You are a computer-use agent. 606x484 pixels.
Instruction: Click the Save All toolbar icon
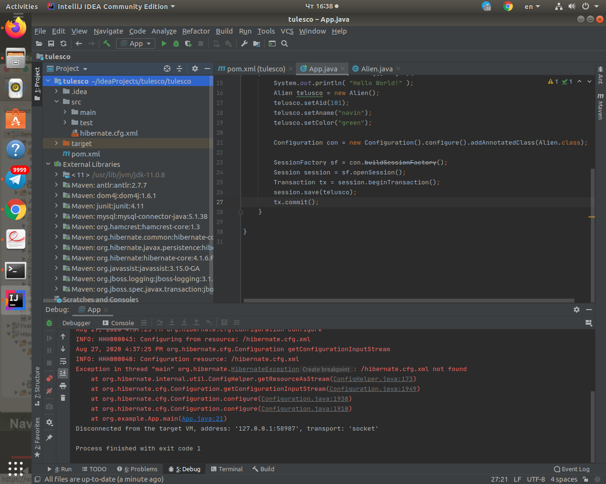(51, 43)
